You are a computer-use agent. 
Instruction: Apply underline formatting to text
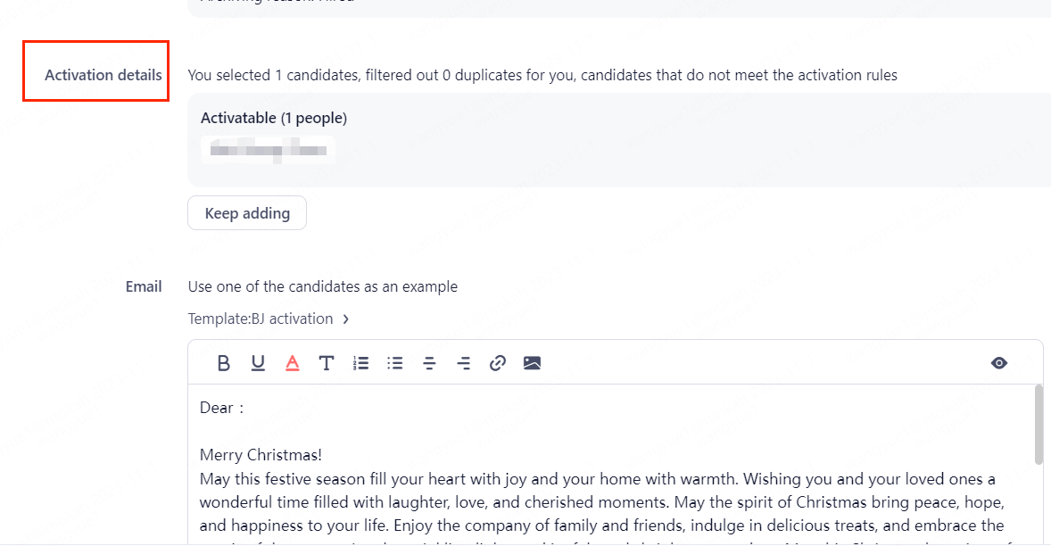click(258, 363)
